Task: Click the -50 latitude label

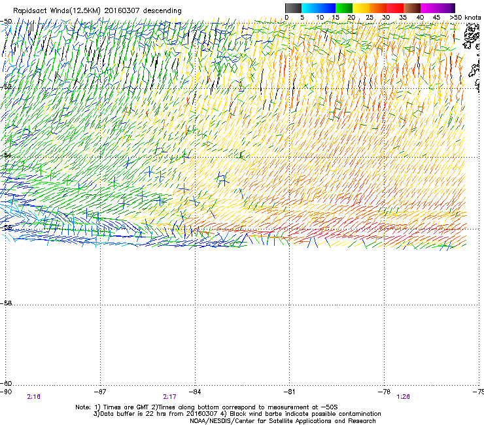Action: [6, 22]
